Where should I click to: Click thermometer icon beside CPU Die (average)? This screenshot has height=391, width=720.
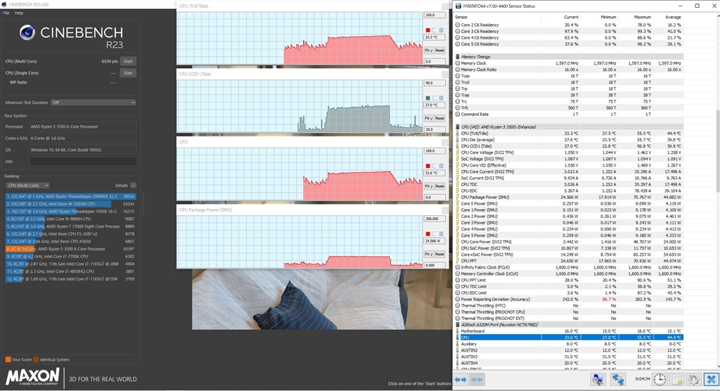(x=458, y=140)
